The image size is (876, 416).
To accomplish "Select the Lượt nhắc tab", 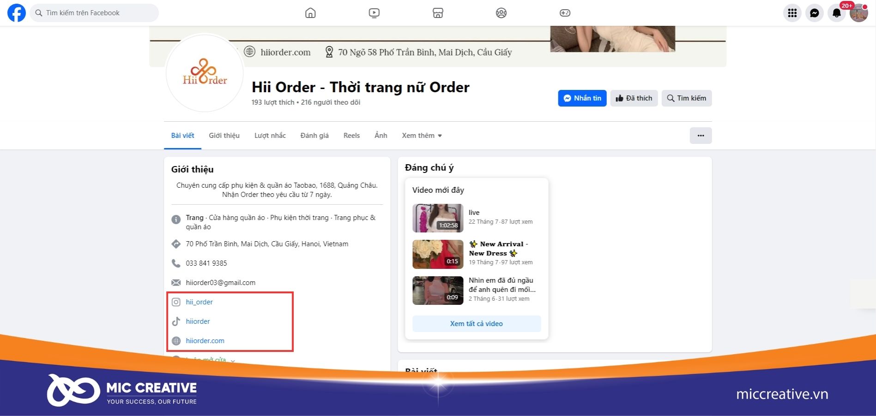I will click(x=270, y=136).
